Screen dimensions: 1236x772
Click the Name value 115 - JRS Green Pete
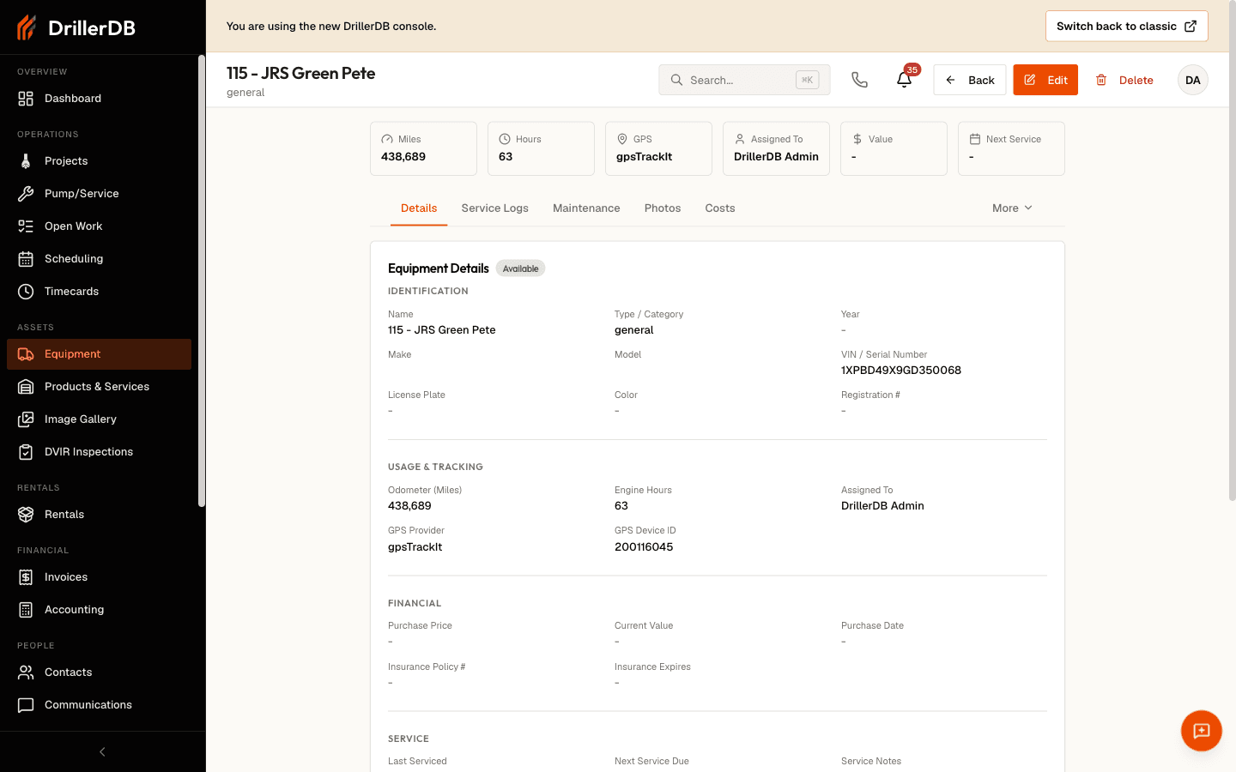tap(442, 330)
